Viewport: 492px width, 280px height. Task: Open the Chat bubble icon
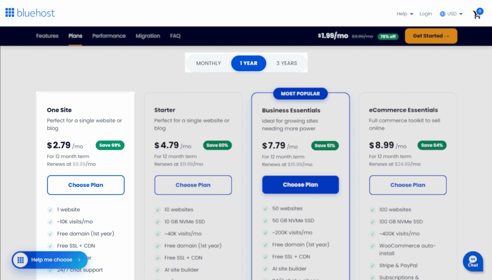click(x=473, y=261)
